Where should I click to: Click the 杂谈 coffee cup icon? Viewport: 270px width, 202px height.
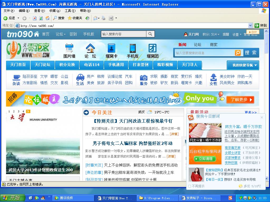click(16, 77)
